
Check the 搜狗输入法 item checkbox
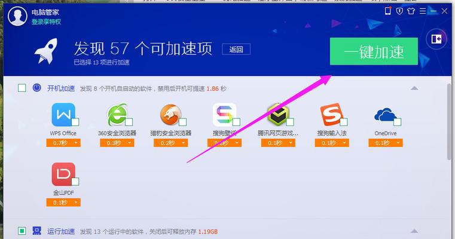344,122
